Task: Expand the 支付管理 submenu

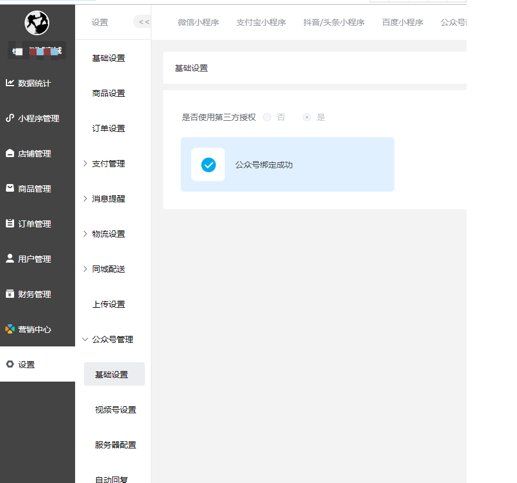Action: tap(109, 164)
